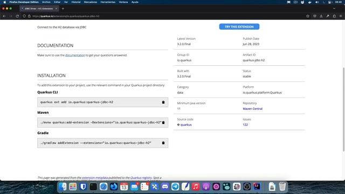Select the JDBC Driver H2 tab
345x194 pixels.
[39, 9]
